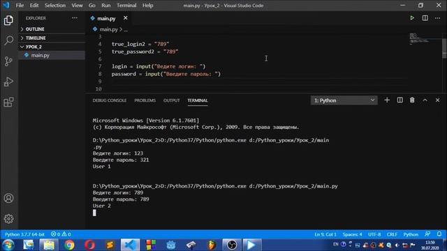Run Python file with play icon
447x251 pixels.
tap(412, 18)
